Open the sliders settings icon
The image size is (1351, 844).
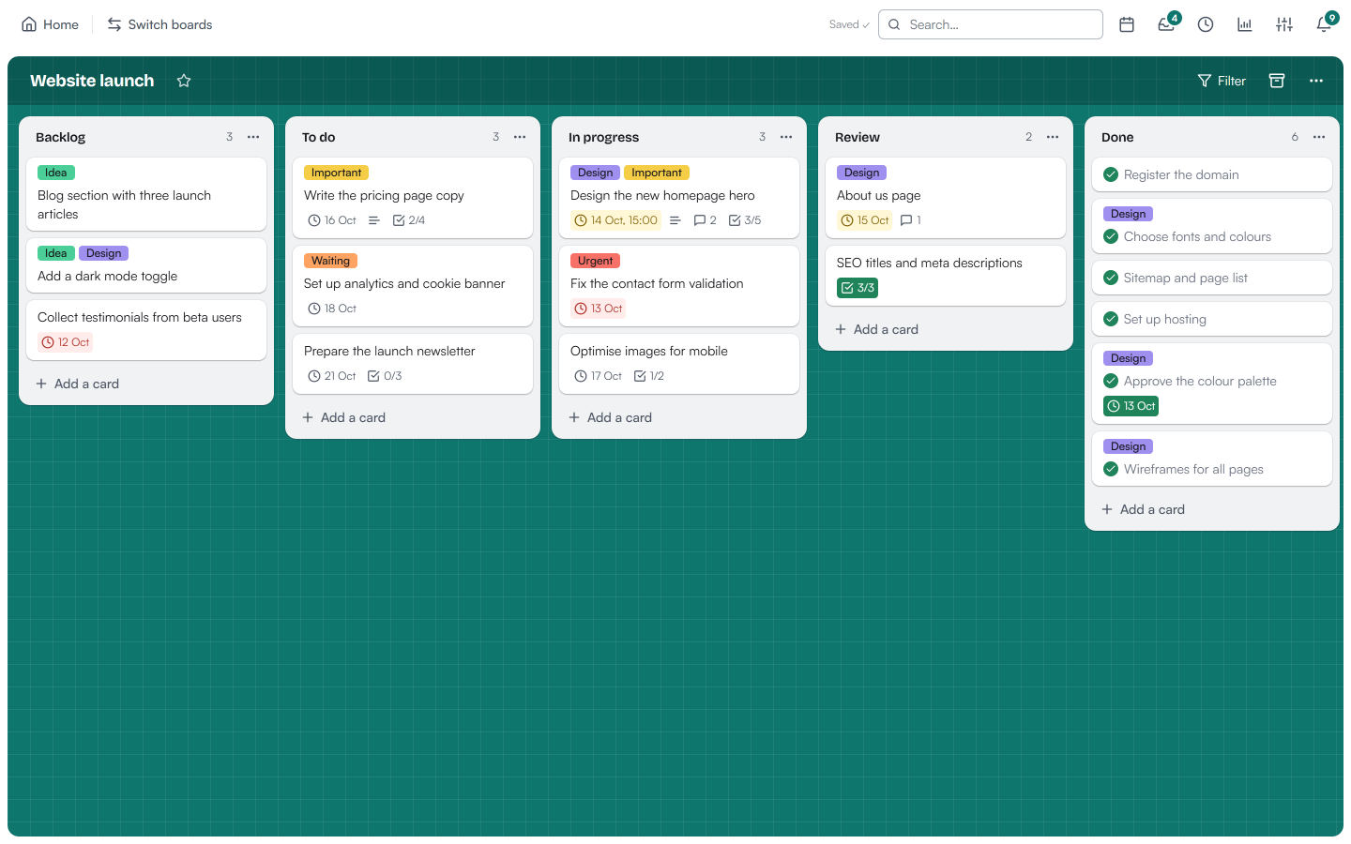pos(1284,24)
